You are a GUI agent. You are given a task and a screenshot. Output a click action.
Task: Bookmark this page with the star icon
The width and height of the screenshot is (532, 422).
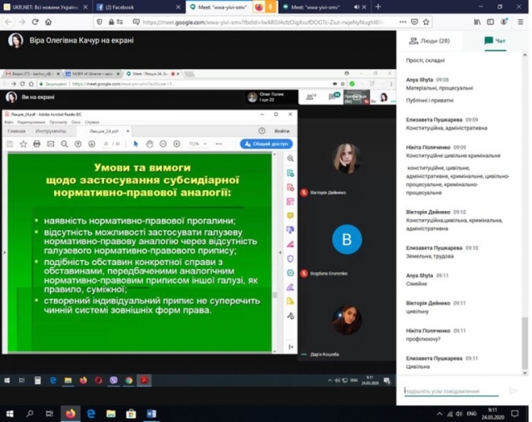click(426, 22)
